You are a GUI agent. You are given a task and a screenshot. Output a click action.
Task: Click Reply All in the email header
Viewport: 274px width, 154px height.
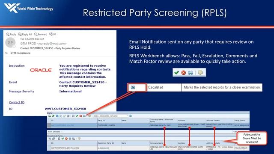[25, 34]
